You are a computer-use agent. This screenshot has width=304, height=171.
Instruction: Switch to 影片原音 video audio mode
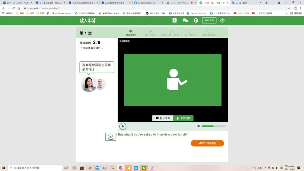coord(163,118)
